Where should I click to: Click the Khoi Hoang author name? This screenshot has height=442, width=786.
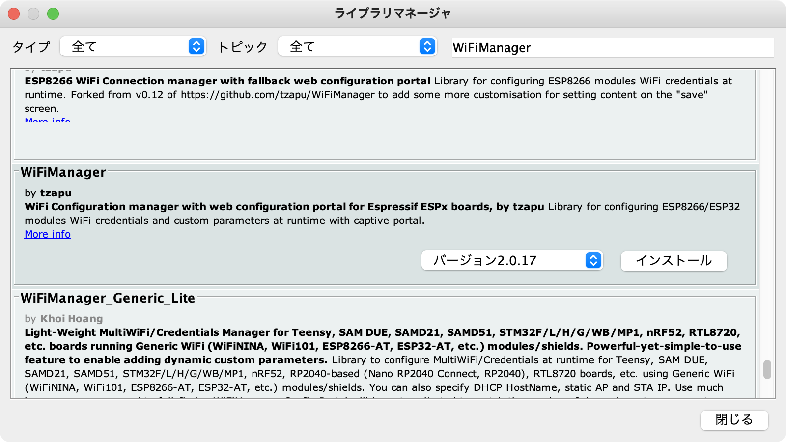(x=72, y=319)
